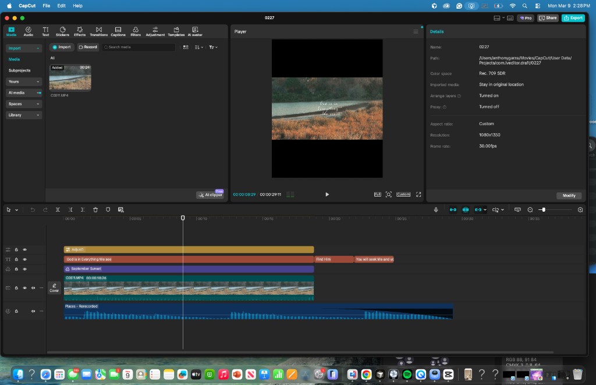
Task: Switch to the Audio tab
Action: 28,31
